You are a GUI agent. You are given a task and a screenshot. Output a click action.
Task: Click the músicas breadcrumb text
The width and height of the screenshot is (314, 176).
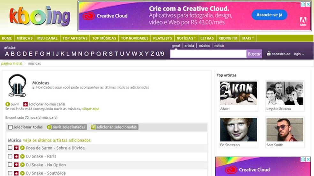click(34, 63)
